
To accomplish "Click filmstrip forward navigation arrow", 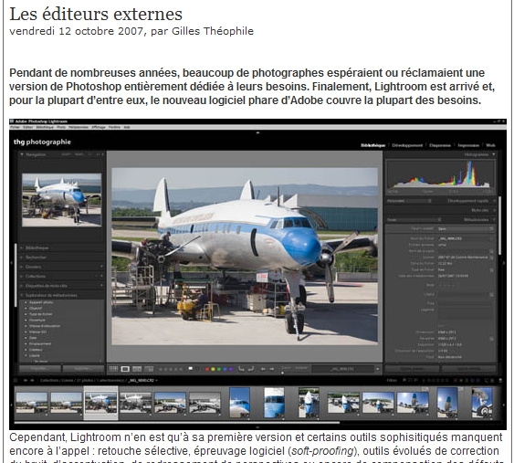I will click(32, 381).
